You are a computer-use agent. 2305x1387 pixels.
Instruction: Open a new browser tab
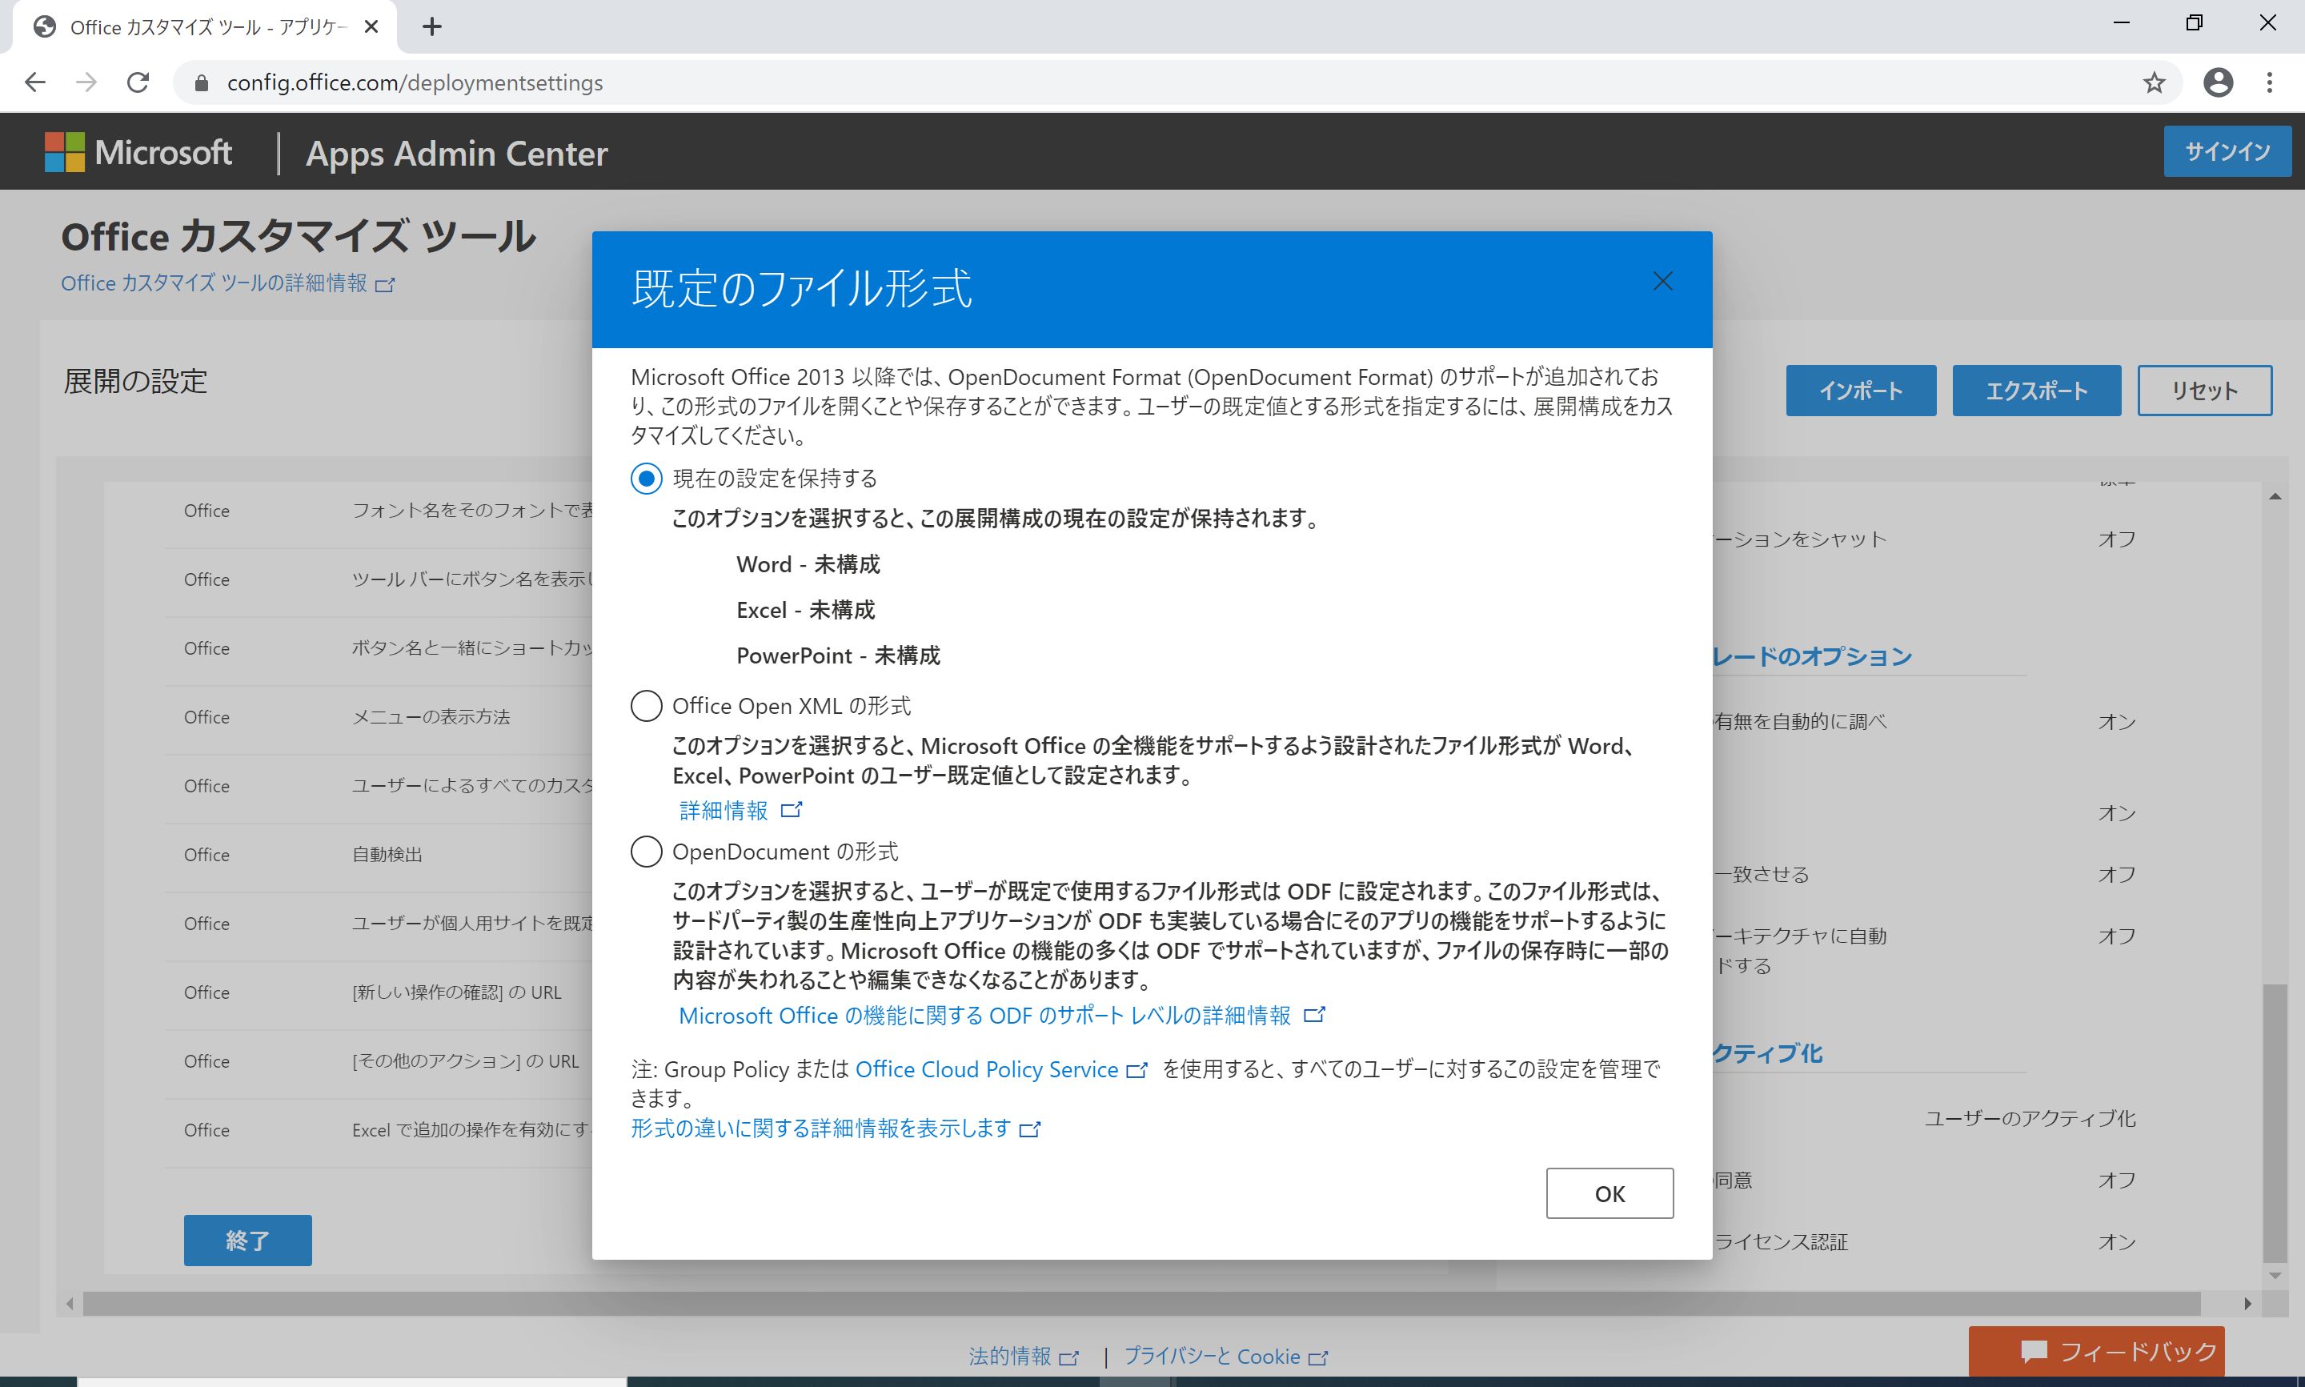431,27
